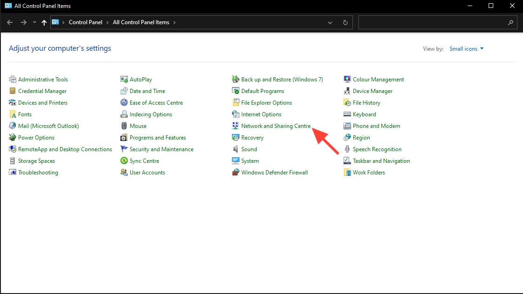Go back with the Back arrow
The height and width of the screenshot is (294, 523).
(x=10, y=22)
